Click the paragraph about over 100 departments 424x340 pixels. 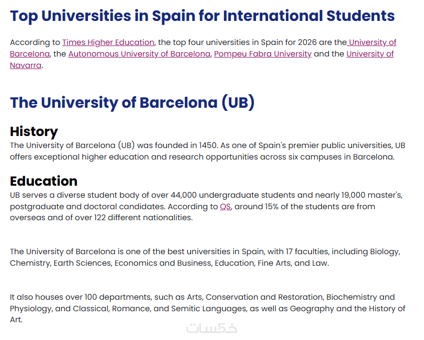point(208,309)
